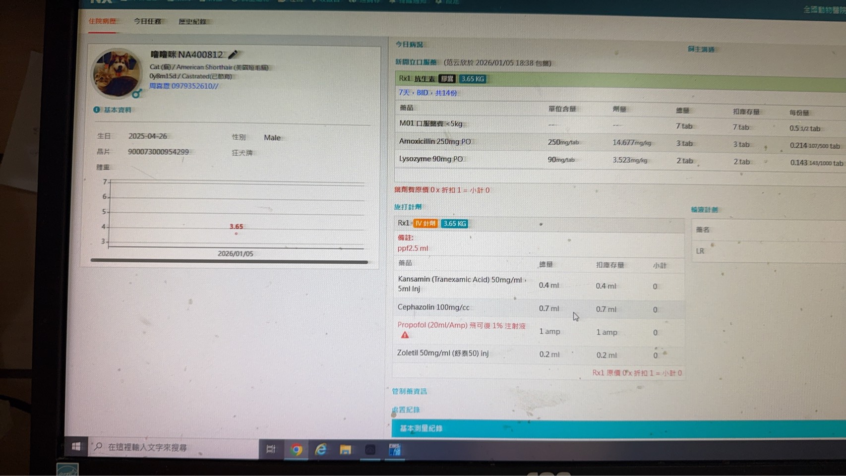The width and height of the screenshot is (846, 476).
Task: Switch to the 歷史紀錄 tab
Action: (x=192, y=22)
